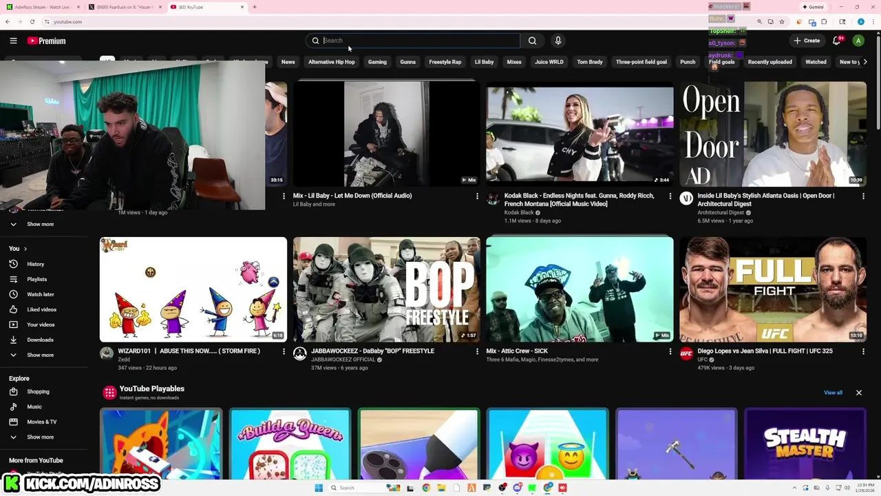
Task: Open Watch later in the sidebar
Action: (40, 294)
